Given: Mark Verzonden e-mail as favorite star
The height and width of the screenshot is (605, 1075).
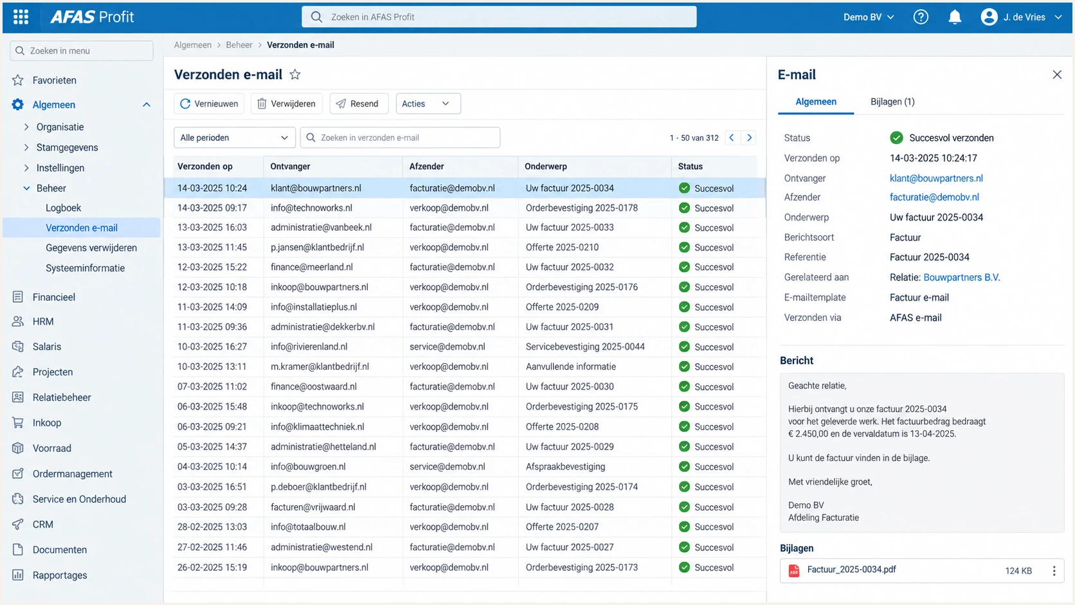Looking at the screenshot, I should (x=295, y=75).
